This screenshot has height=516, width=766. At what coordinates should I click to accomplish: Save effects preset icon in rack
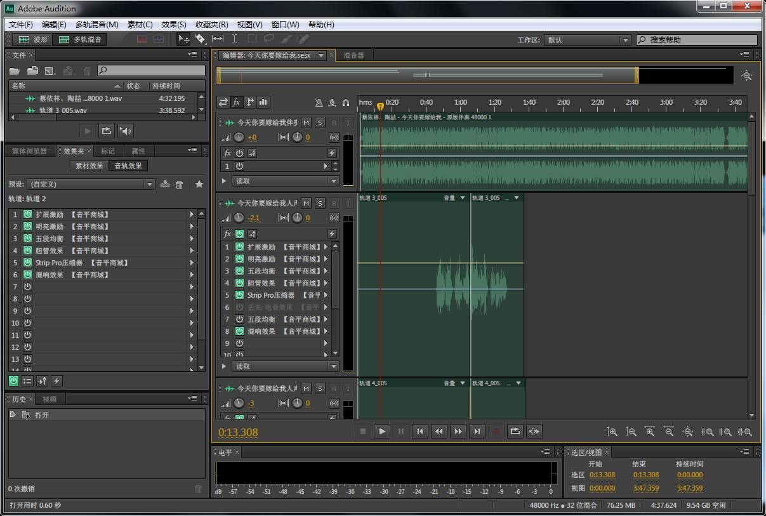coord(165,184)
